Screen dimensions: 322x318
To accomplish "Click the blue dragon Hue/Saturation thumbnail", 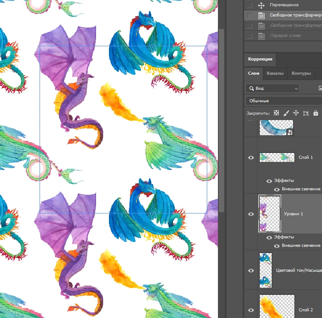I will (x=266, y=270).
